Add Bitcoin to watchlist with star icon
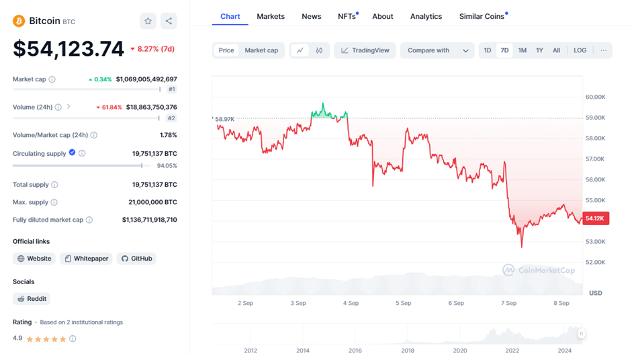The image size is (634, 356). [148, 21]
